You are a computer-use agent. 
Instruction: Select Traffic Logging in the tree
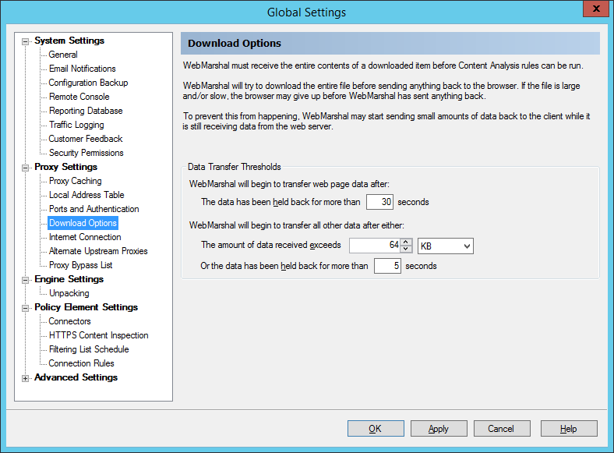76,125
